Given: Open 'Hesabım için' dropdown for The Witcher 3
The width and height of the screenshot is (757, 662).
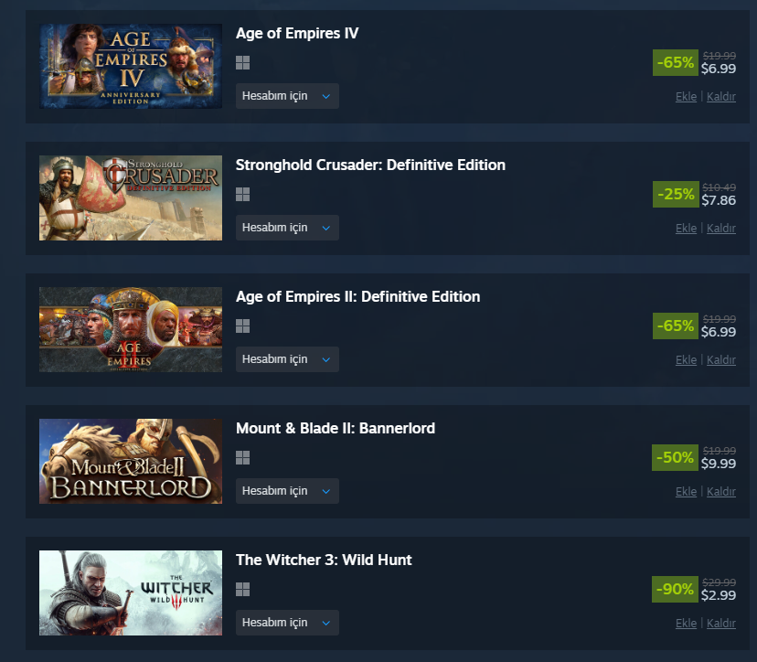Looking at the screenshot, I should (287, 623).
